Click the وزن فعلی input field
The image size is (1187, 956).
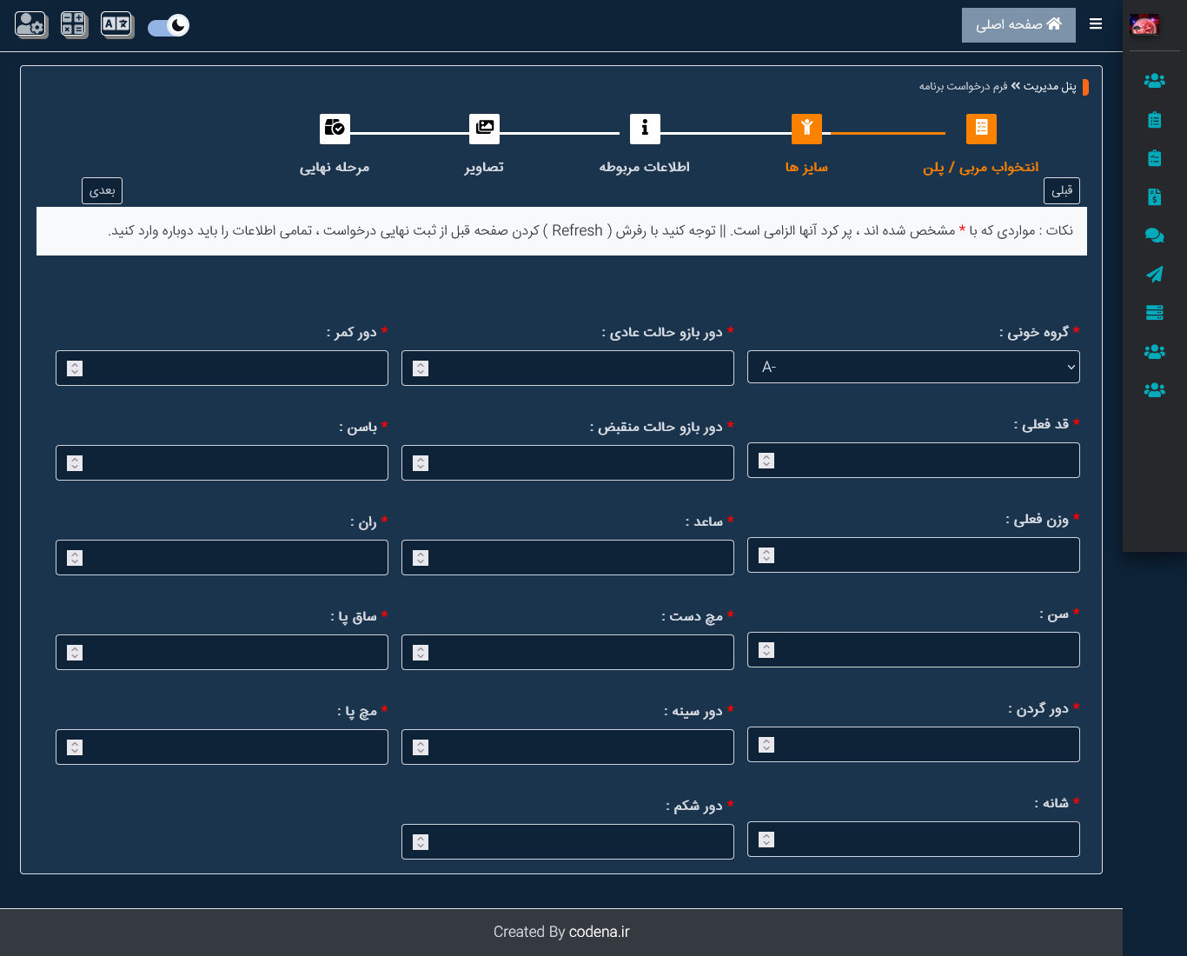click(x=925, y=555)
